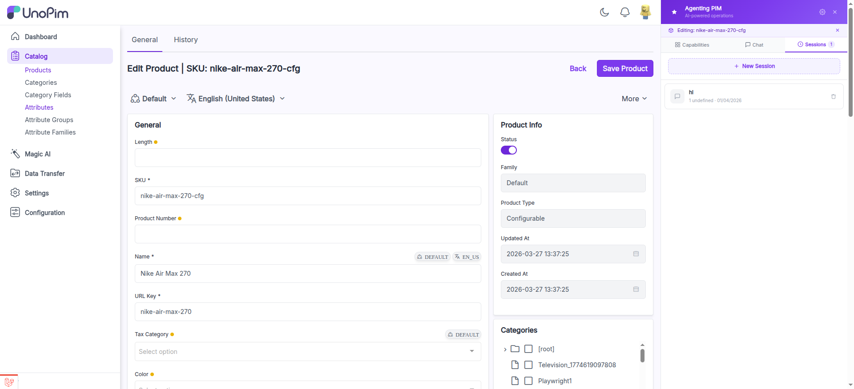Go to Attribute Families in sidebar
The image size is (854, 389).
(50, 132)
